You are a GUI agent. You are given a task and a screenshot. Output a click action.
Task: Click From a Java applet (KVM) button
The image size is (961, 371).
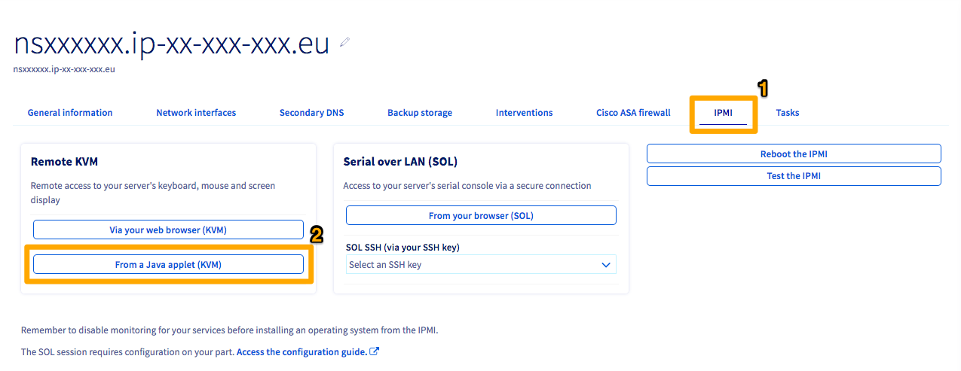click(168, 264)
